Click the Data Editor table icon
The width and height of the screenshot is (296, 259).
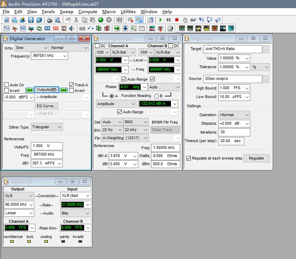(x=142, y=28)
